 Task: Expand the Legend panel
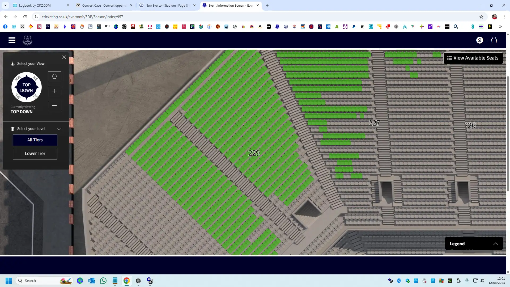[x=495, y=244]
